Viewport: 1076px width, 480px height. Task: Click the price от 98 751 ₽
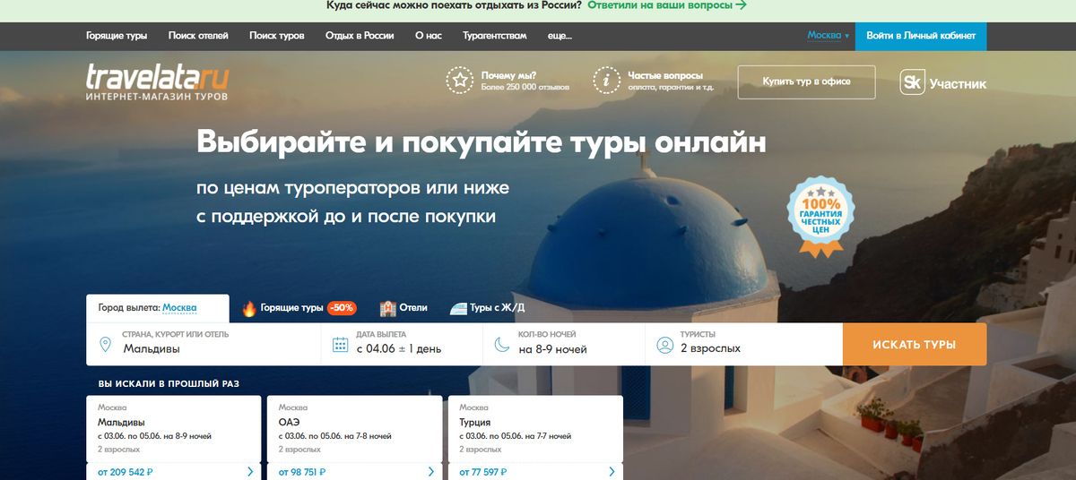[x=302, y=472]
